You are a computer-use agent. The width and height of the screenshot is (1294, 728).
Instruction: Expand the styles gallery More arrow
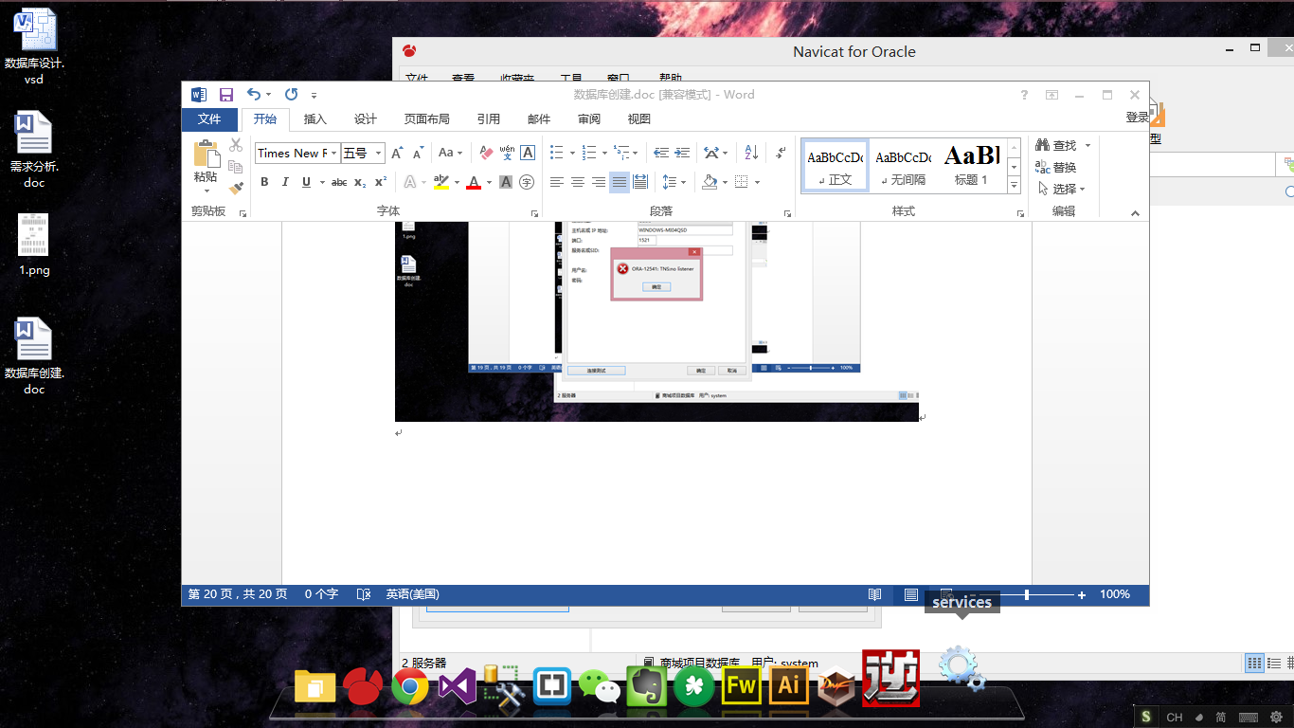1015,186
